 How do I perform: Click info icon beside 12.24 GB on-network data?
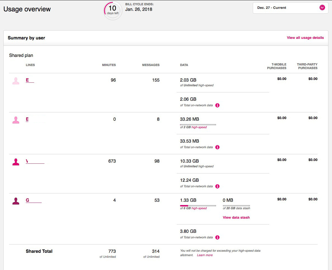coord(218,186)
